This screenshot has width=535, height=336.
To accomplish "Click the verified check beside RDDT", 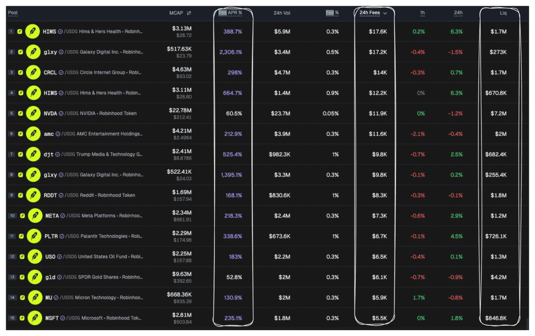I will (62, 195).
